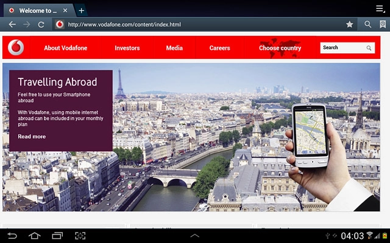Close the Welcome tab

click(65, 10)
